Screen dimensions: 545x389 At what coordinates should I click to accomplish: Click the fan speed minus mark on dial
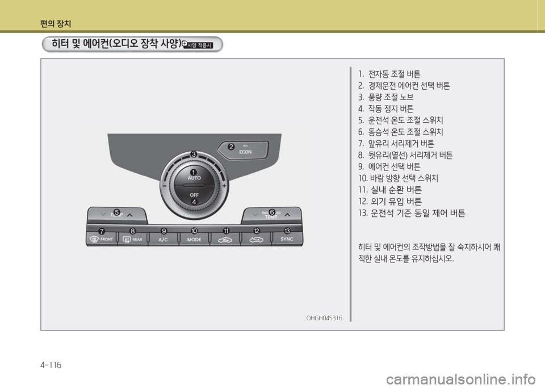click(x=162, y=186)
